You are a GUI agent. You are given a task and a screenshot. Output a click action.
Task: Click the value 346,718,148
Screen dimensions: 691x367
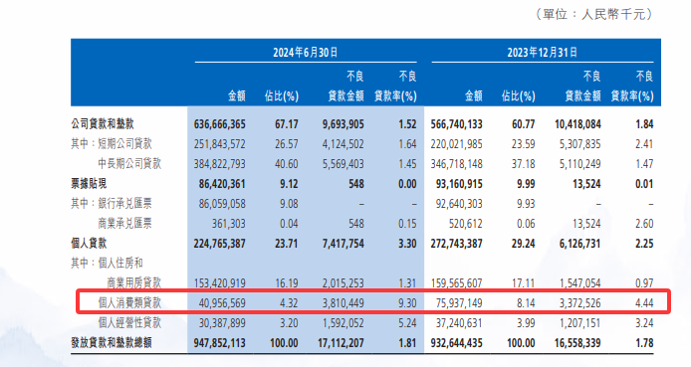point(457,164)
